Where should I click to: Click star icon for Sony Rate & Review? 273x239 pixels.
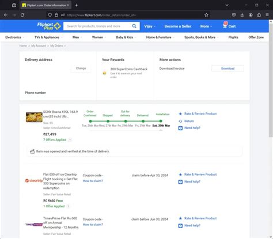point(180,114)
